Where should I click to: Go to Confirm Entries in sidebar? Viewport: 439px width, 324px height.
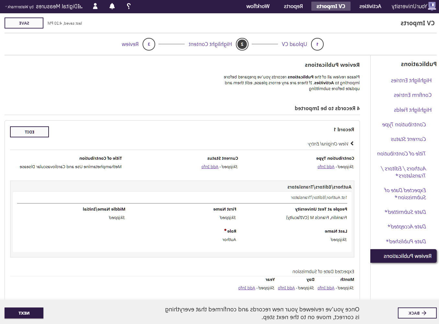pos(412,95)
